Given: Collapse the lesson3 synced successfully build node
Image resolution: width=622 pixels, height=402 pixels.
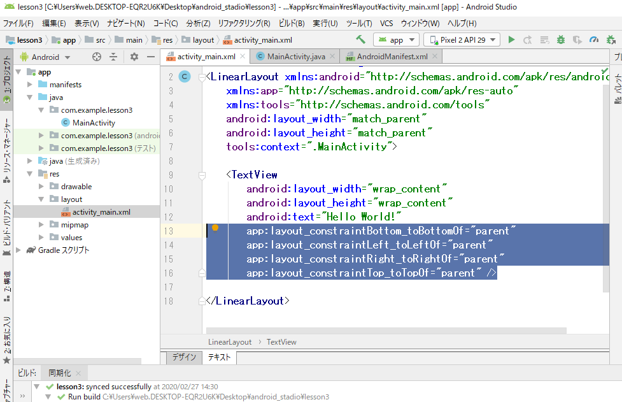Looking at the screenshot, I should (37, 386).
